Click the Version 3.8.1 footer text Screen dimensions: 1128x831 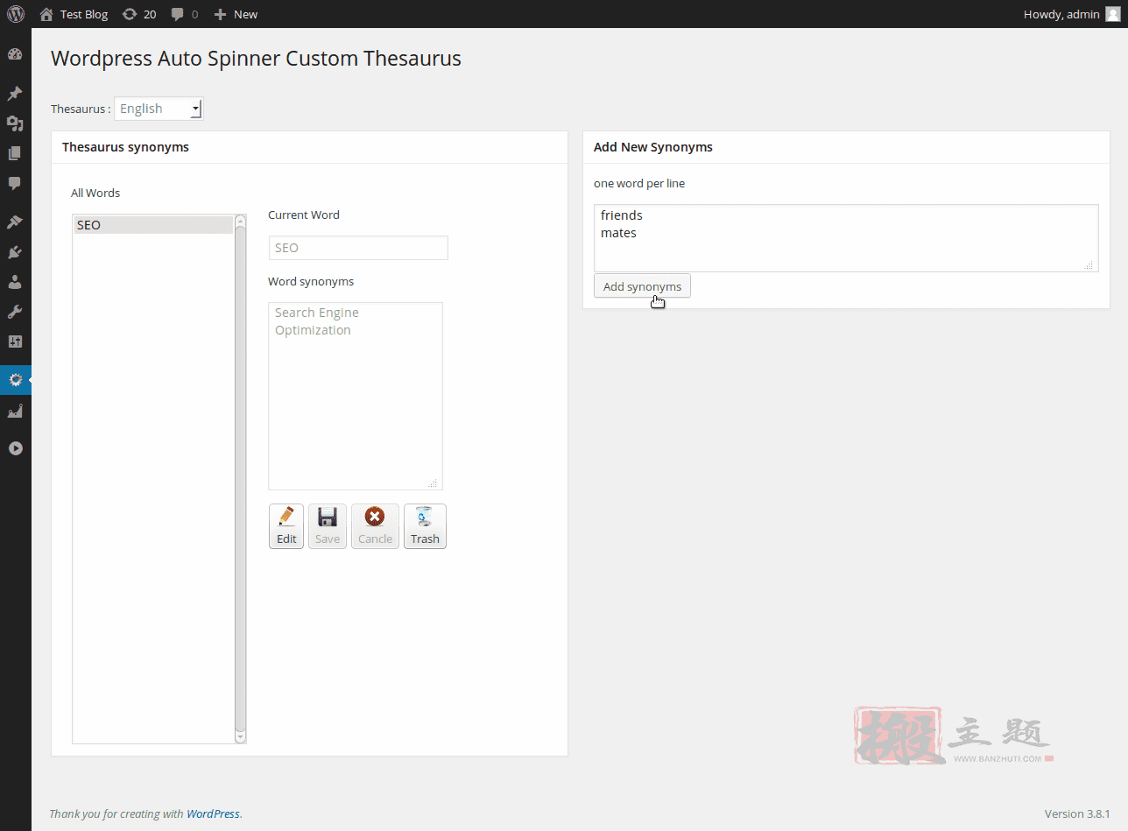click(x=1077, y=813)
